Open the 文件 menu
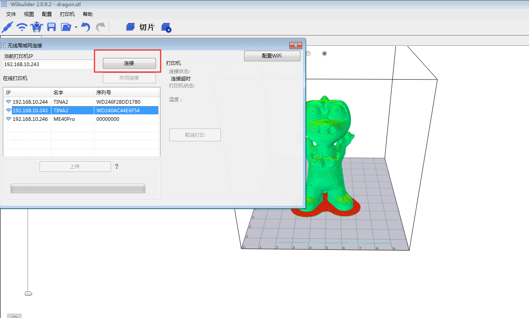The height and width of the screenshot is (318, 529). pyautogui.click(x=11, y=14)
